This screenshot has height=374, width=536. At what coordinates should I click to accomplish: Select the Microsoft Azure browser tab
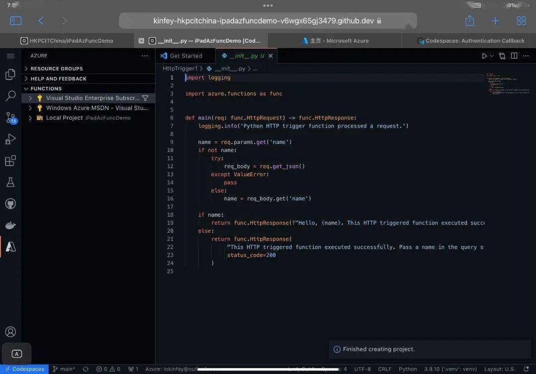pyautogui.click(x=335, y=40)
